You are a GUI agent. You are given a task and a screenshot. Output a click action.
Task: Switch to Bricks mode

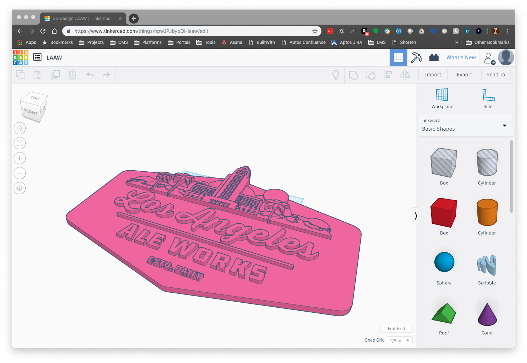pos(434,57)
